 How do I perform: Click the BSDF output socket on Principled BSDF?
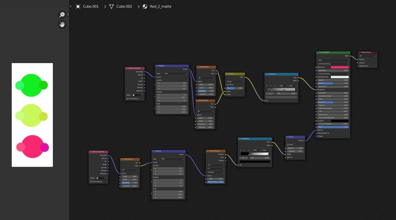(x=350, y=56)
